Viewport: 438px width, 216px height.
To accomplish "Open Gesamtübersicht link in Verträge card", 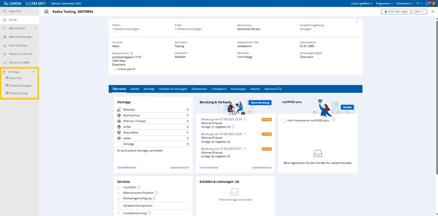I will click(x=180, y=167).
